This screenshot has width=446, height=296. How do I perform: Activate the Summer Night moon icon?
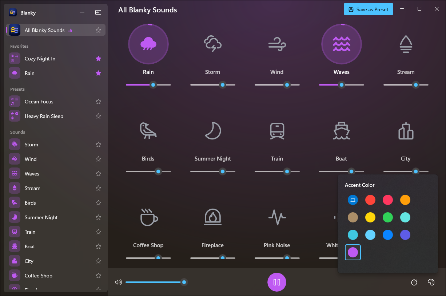(213, 131)
